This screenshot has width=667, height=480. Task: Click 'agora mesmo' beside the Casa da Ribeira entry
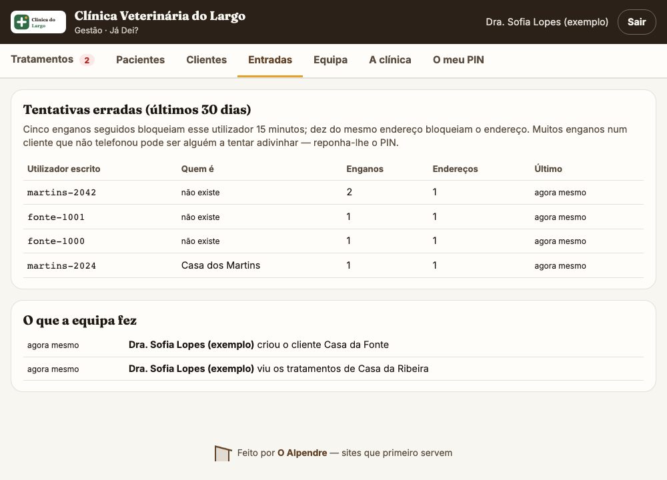click(53, 369)
